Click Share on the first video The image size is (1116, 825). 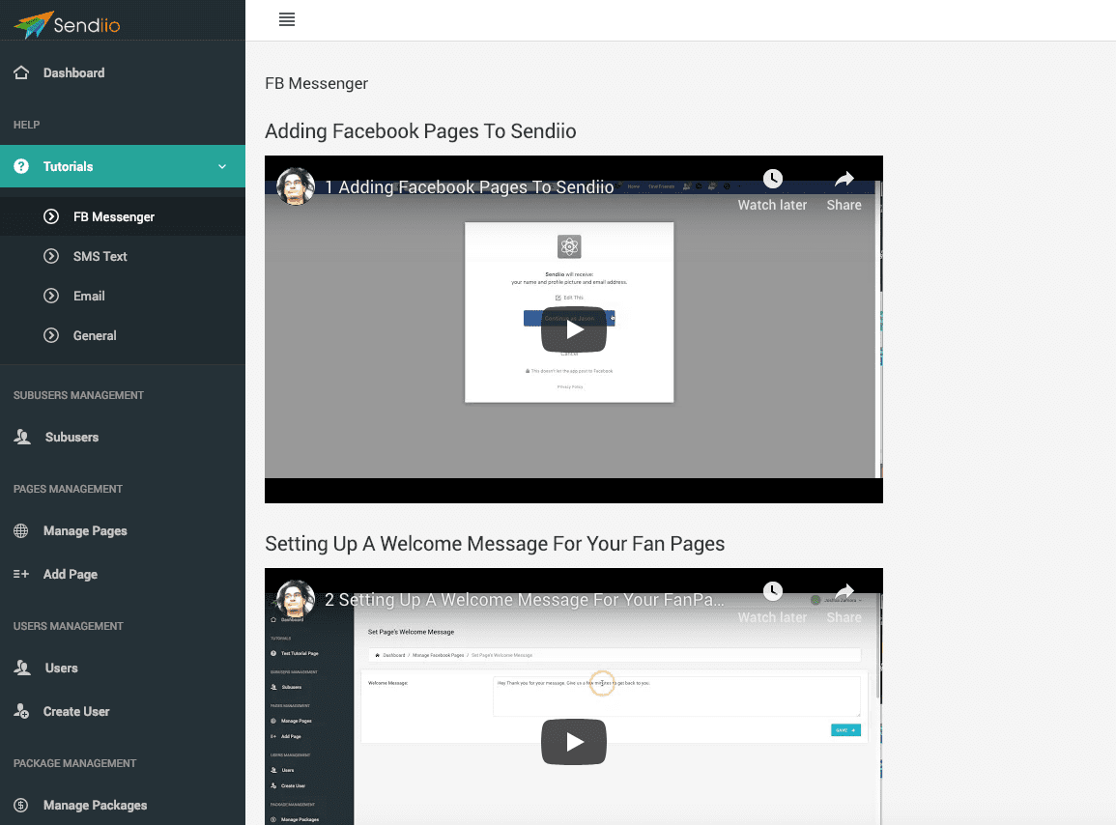pyautogui.click(x=844, y=190)
